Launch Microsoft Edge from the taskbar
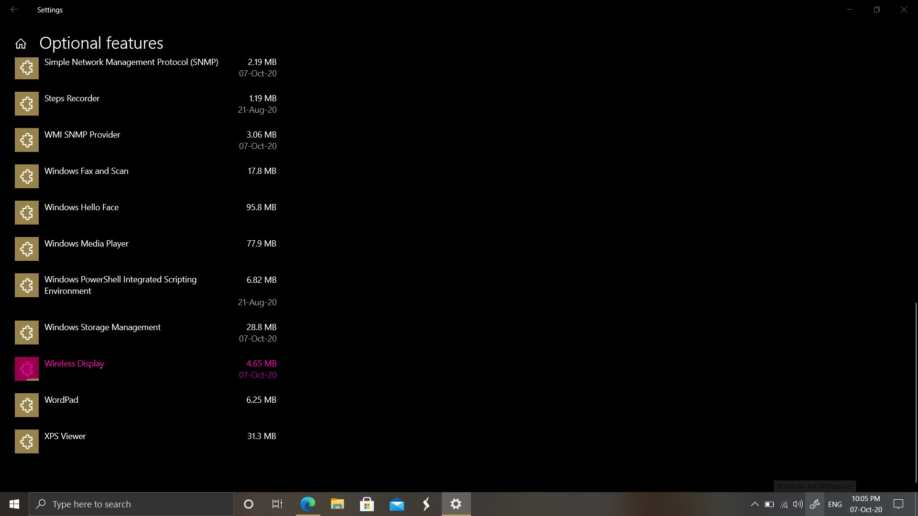918x516 pixels. click(308, 504)
